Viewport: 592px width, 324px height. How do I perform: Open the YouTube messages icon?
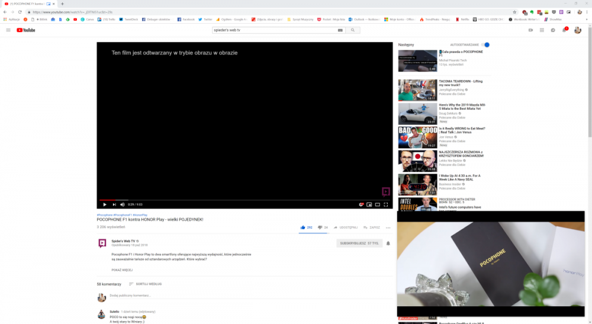click(553, 30)
